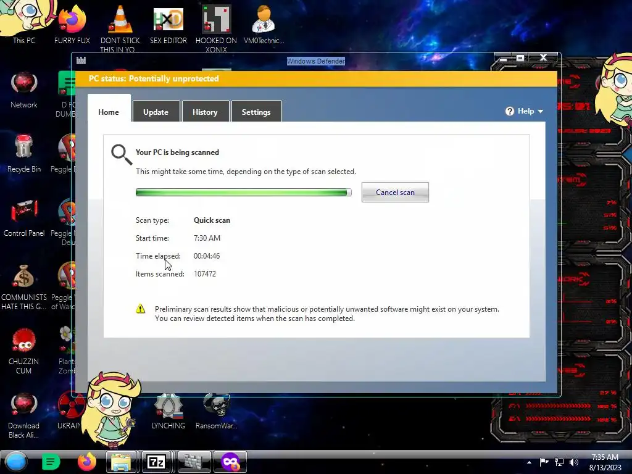Click the Windows Start orb

click(15, 462)
